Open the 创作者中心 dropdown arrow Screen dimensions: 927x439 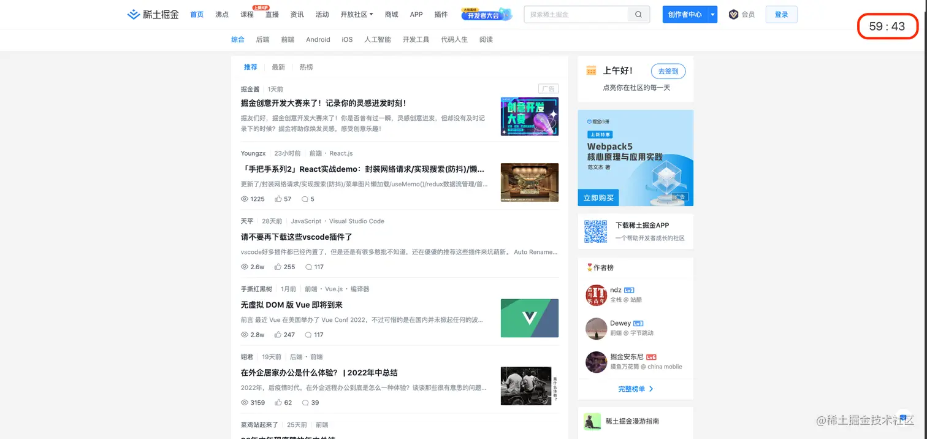pyautogui.click(x=712, y=14)
